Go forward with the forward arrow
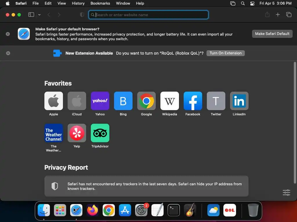297x222 pixels. coord(59,15)
